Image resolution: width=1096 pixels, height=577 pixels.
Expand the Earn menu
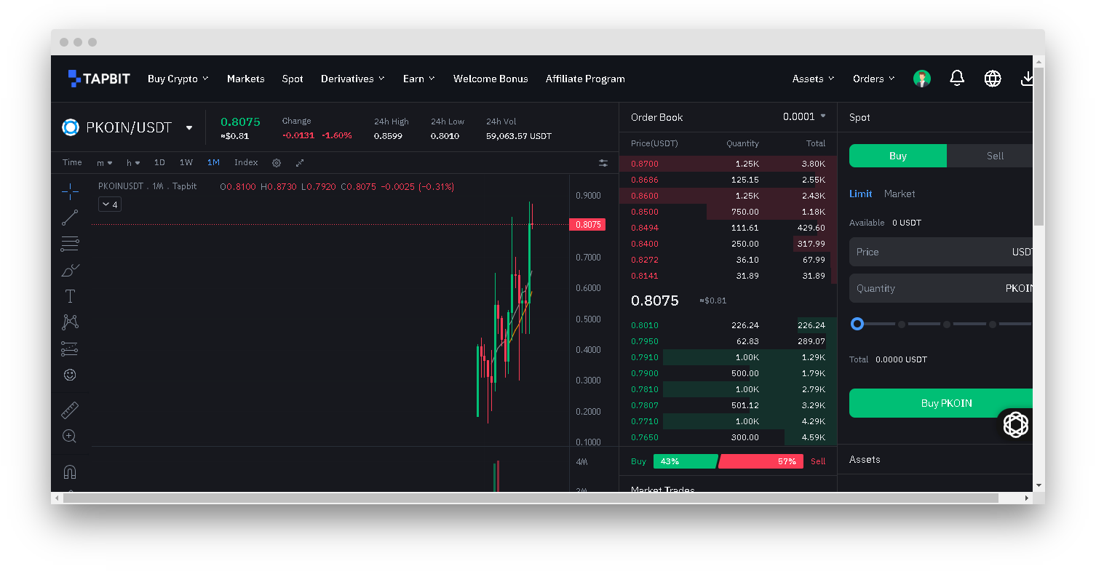point(419,79)
